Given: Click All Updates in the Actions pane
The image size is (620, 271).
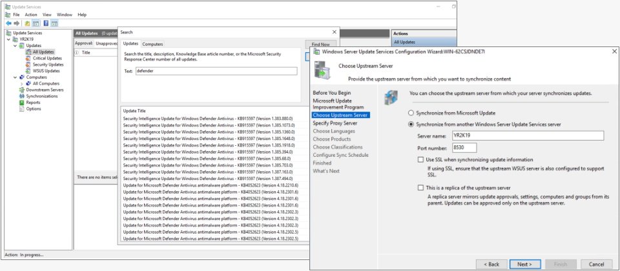Looking at the screenshot, I should click(404, 42).
